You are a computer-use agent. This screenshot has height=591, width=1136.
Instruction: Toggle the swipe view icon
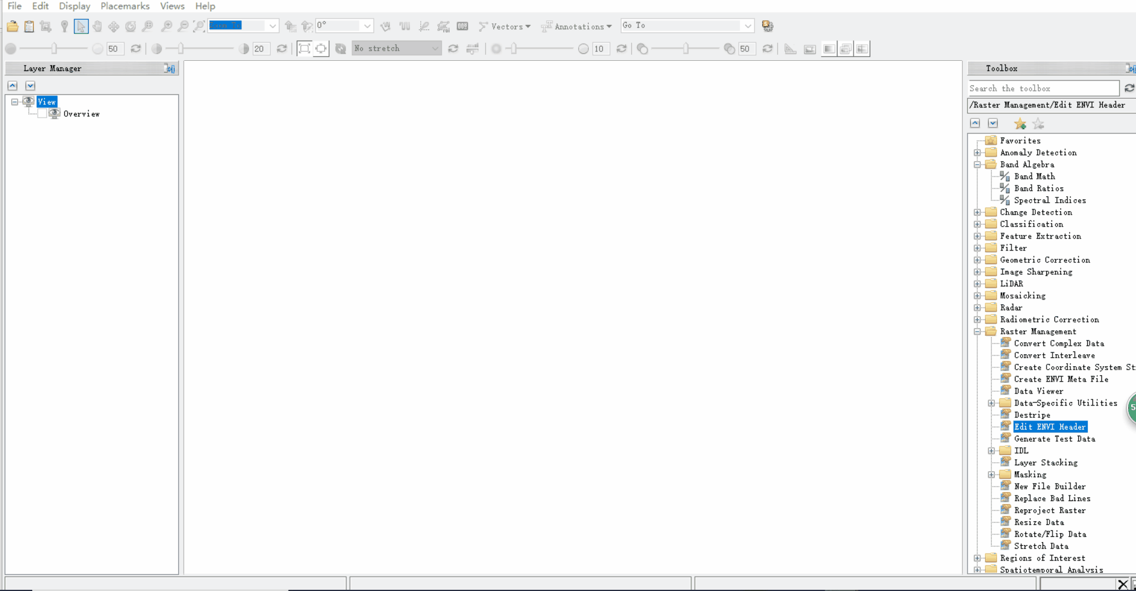click(862, 49)
